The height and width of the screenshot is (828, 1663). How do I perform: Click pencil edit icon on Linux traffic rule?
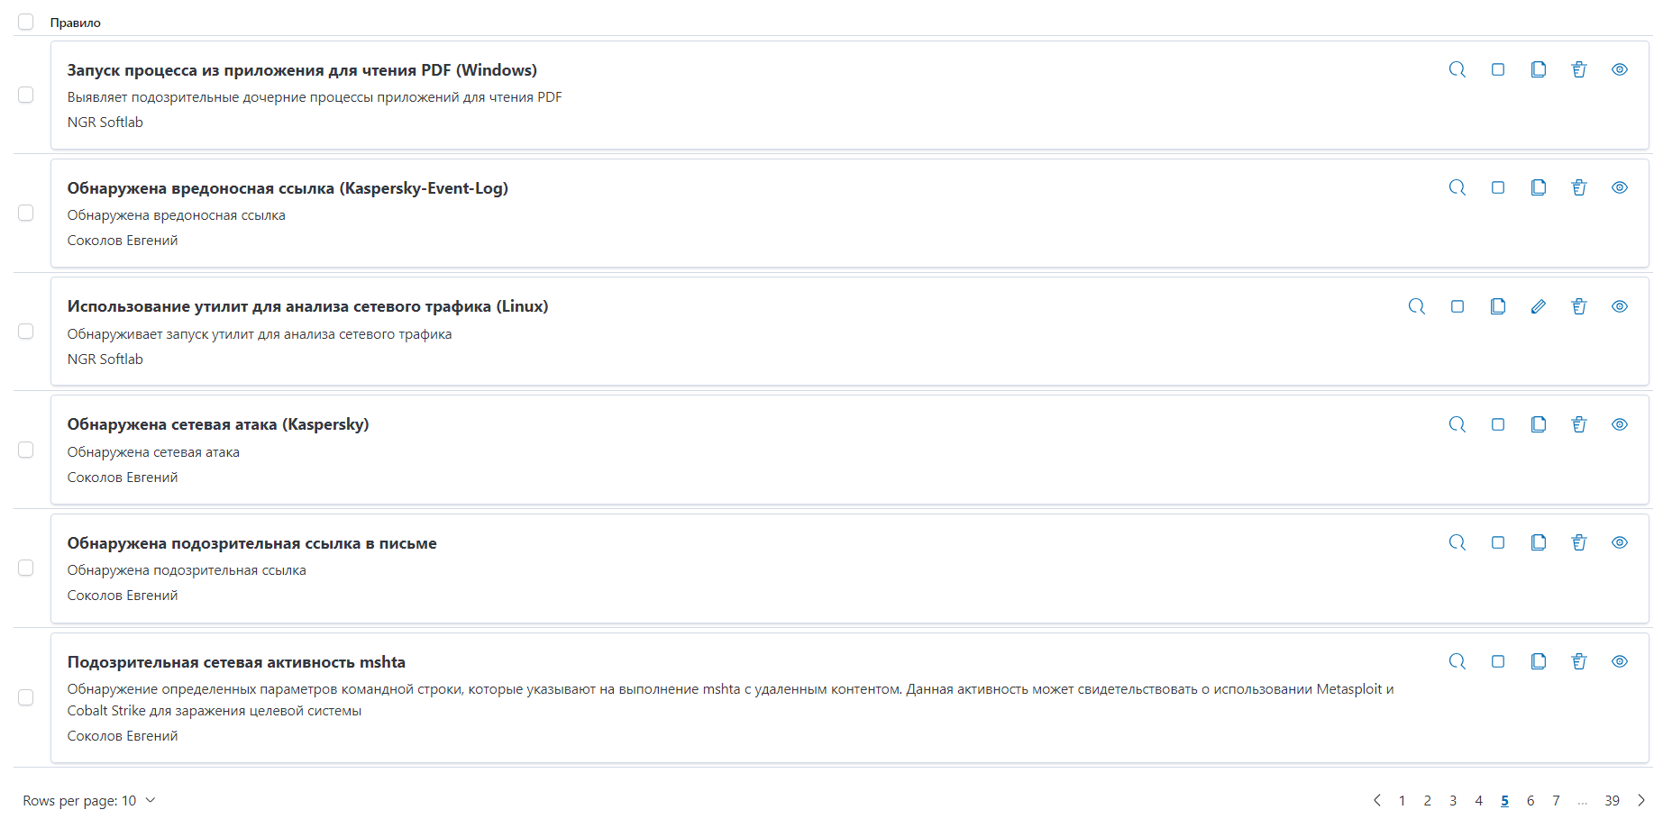pyautogui.click(x=1539, y=306)
